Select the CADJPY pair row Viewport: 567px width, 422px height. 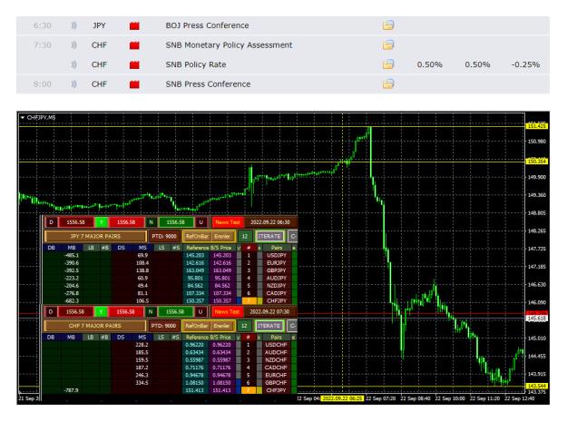click(277, 293)
